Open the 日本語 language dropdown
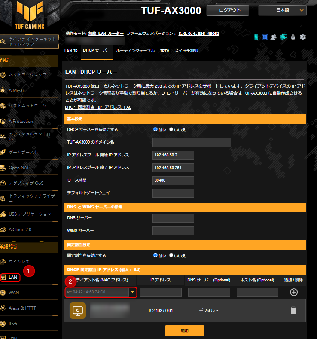 [x=283, y=10]
